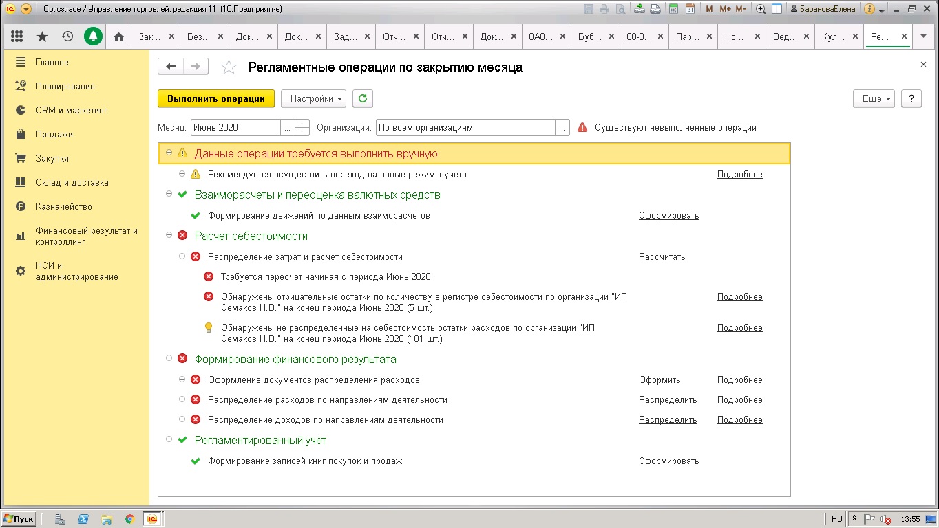939x528 pixels.
Task: Expand Оформление документов распределения расходов row
Action: [182, 379]
